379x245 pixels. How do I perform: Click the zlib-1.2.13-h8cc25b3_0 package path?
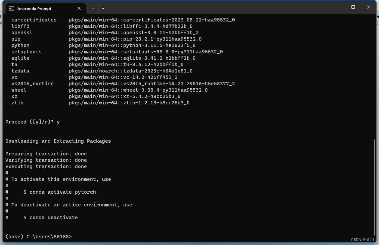tap(129, 103)
